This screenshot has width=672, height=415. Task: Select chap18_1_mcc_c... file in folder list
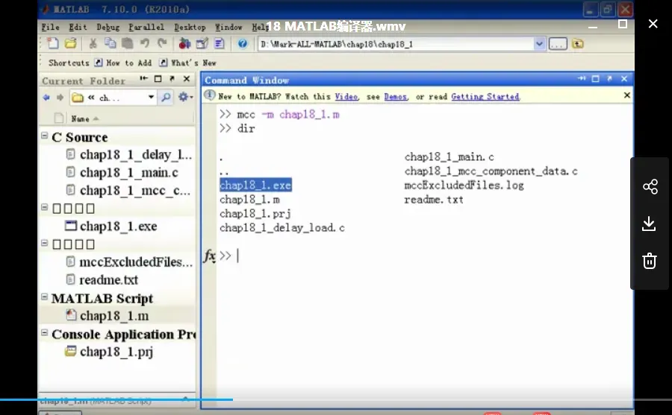[x=128, y=191]
